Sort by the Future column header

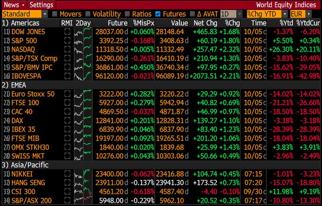point(117,23)
